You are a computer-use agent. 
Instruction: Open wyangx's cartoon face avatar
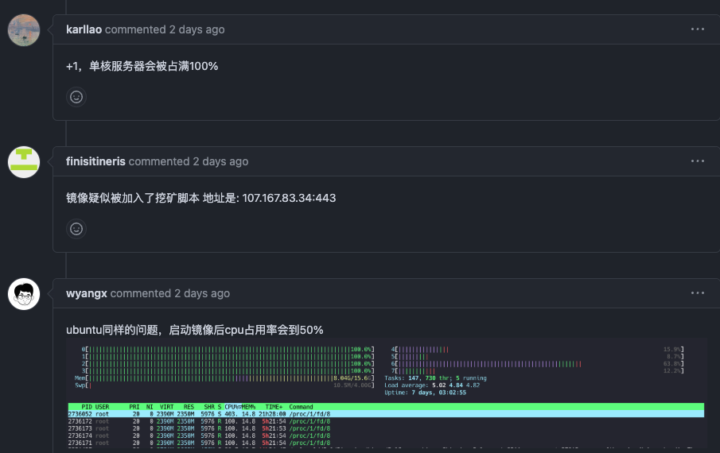24,294
